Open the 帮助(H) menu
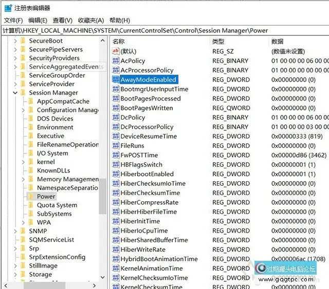The width and height of the screenshot is (329, 289). click(120, 21)
